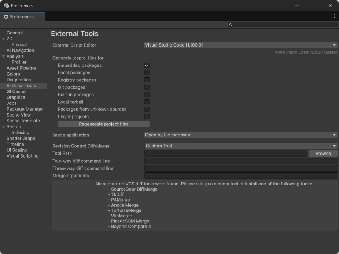The image size is (339, 254).
Task: Enable the Local packages checkbox
Action: click(147, 73)
